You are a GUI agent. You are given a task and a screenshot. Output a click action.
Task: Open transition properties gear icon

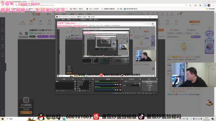coord(140,83)
